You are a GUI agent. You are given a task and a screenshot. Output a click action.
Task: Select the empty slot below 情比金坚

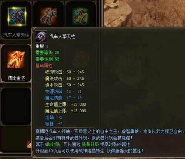16,106
